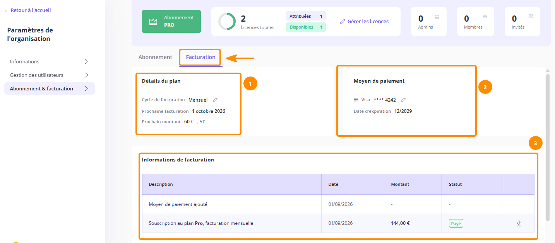The width and height of the screenshot is (555, 243).
Task: Expand Gestion des utilisateurs chevron
Action: [x=86, y=75]
